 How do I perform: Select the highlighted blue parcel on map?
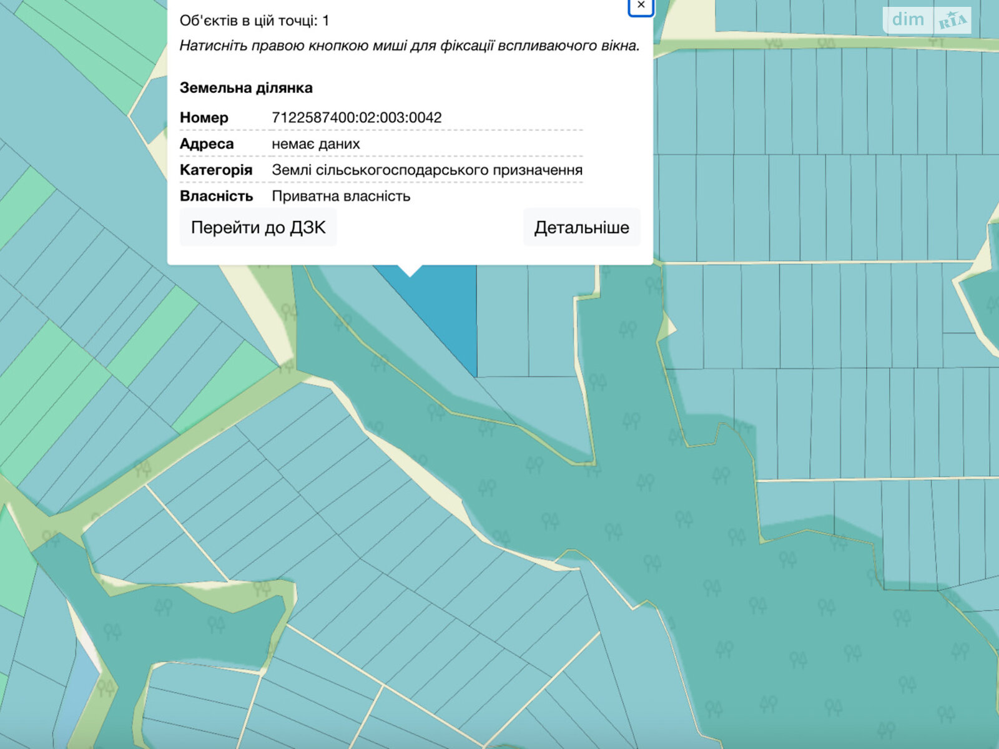(x=446, y=312)
